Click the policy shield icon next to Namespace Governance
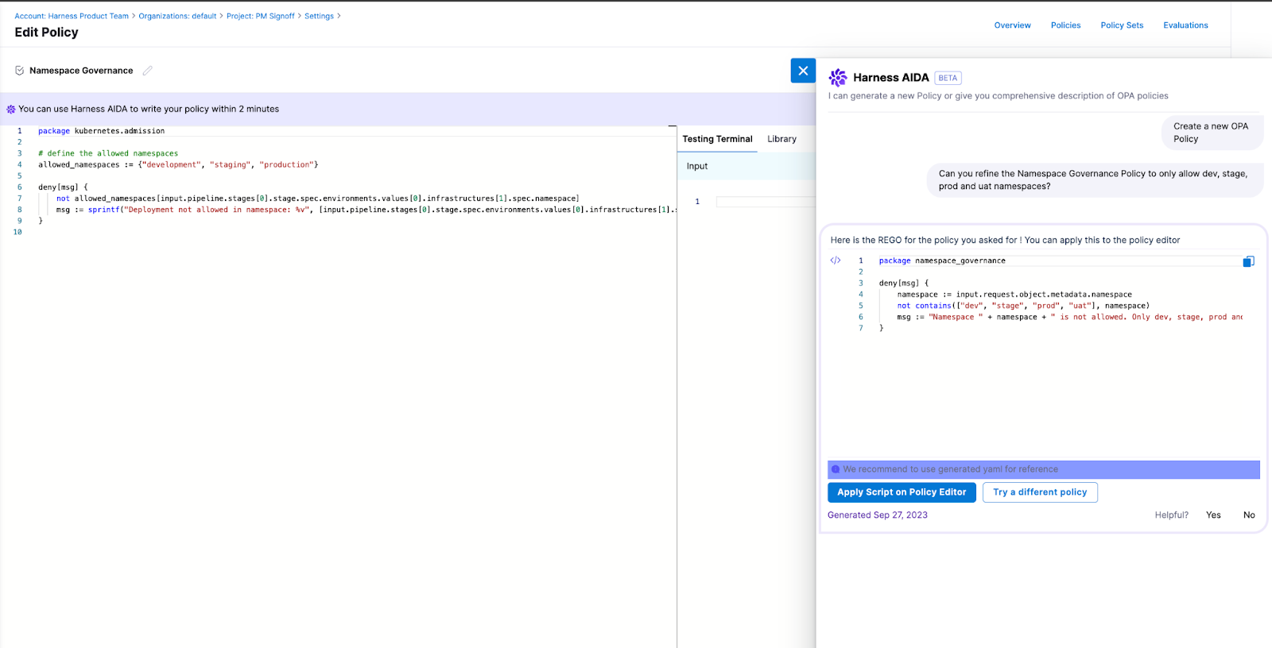 19,71
